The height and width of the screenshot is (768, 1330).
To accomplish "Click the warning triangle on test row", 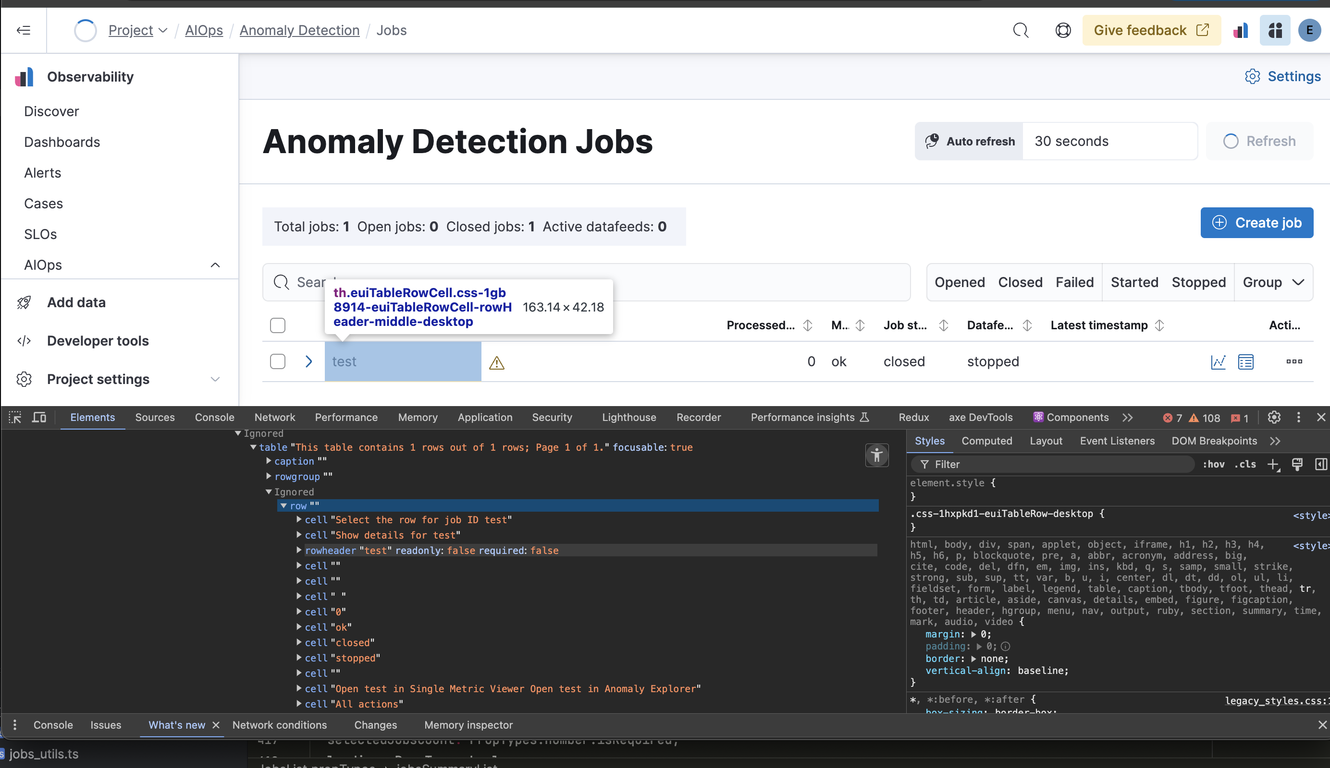I will coord(497,363).
